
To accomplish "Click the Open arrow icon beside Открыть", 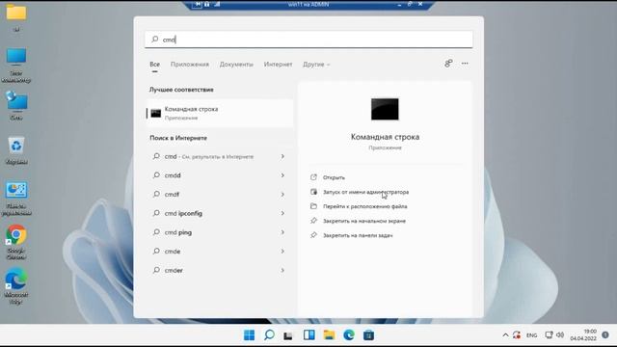I will point(313,177).
